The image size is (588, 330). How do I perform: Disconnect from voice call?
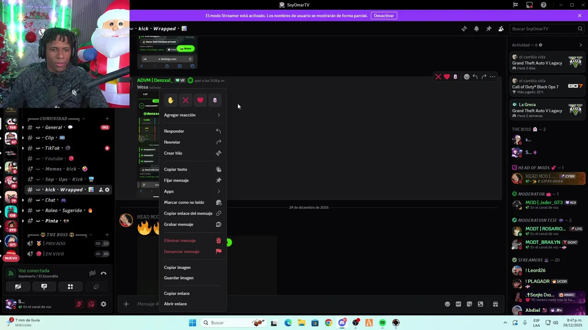(103, 273)
